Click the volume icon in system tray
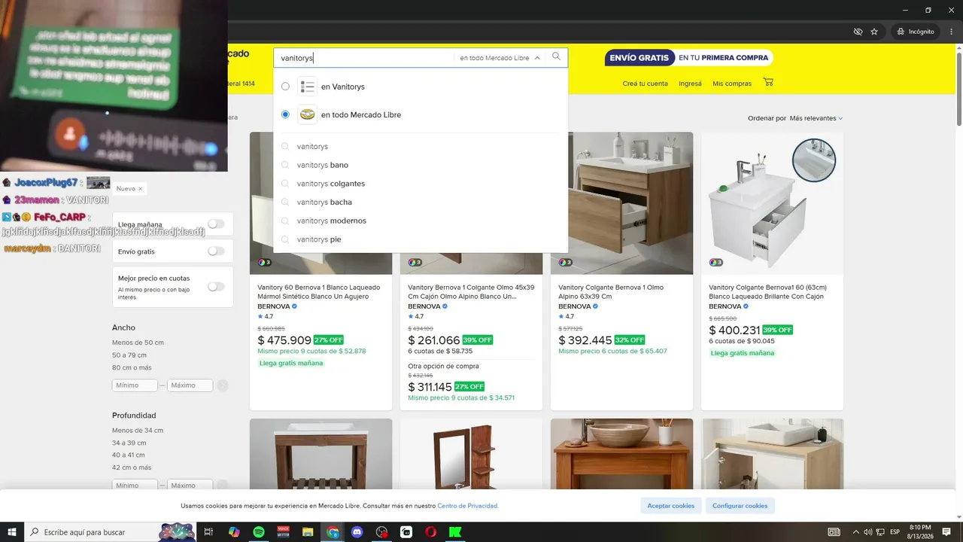The image size is (963, 542). (867, 532)
